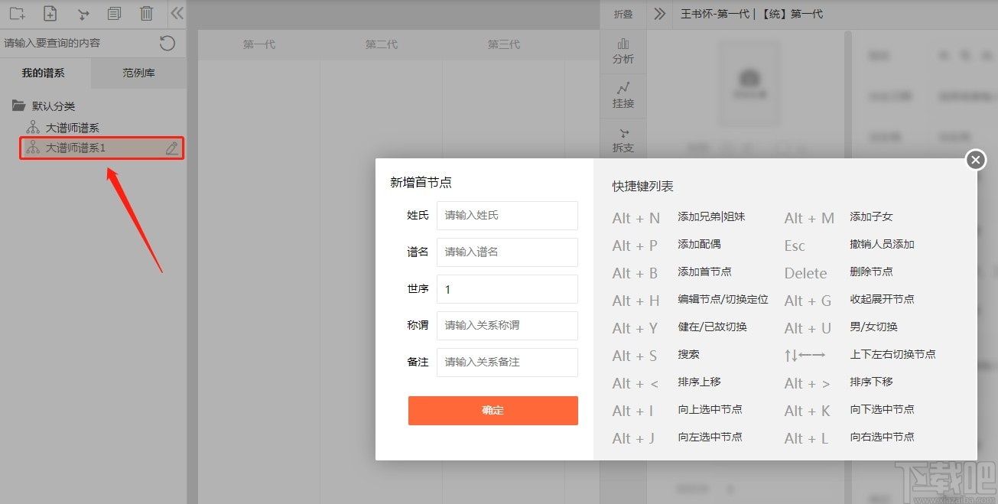
Task: Click 折叠 to collapse the side panel
Action: pos(623,13)
